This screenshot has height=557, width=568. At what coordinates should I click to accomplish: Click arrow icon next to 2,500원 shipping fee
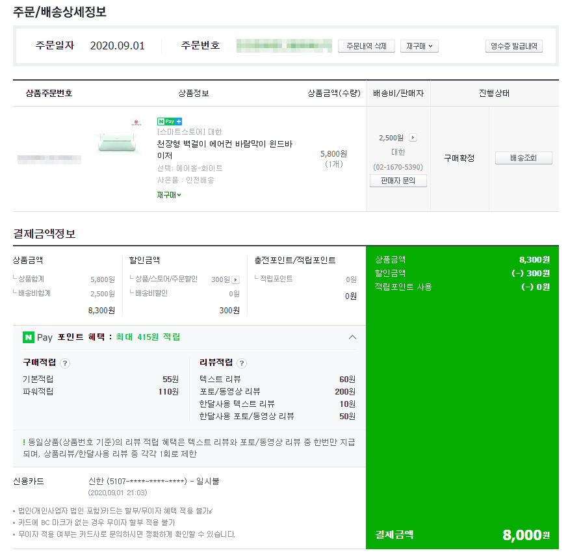(413, 138)
